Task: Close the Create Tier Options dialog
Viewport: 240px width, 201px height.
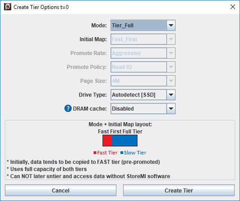Action: point(233,7)
